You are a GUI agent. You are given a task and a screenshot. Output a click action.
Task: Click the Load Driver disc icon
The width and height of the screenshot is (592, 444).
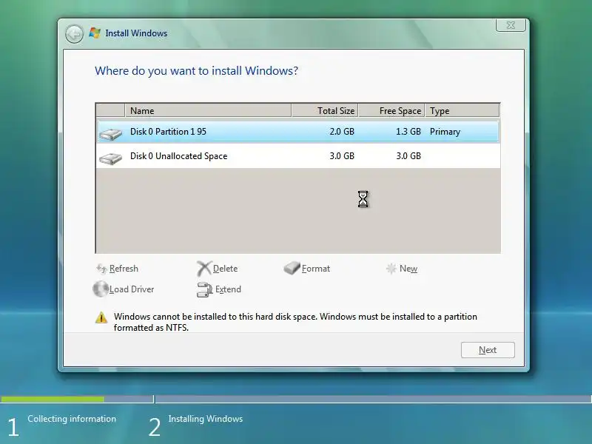pyautogui.click(x=101, y=289)
